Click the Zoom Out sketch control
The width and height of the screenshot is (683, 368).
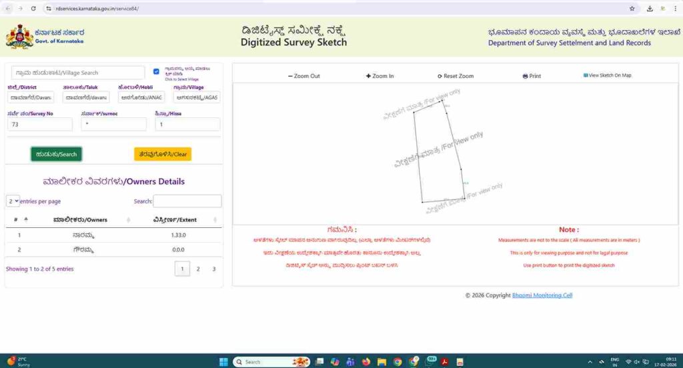coord(304,76)
